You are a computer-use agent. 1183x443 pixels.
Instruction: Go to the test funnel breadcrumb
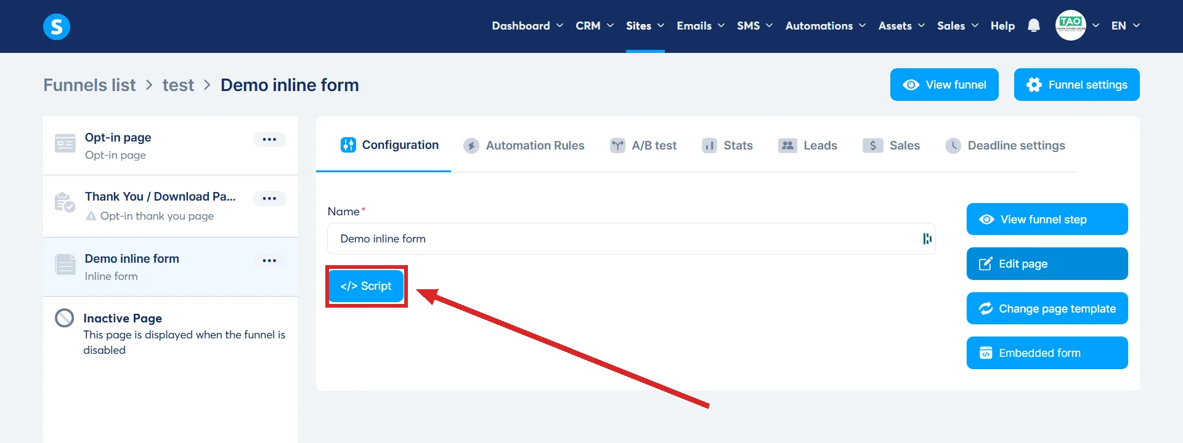point(178,85)
